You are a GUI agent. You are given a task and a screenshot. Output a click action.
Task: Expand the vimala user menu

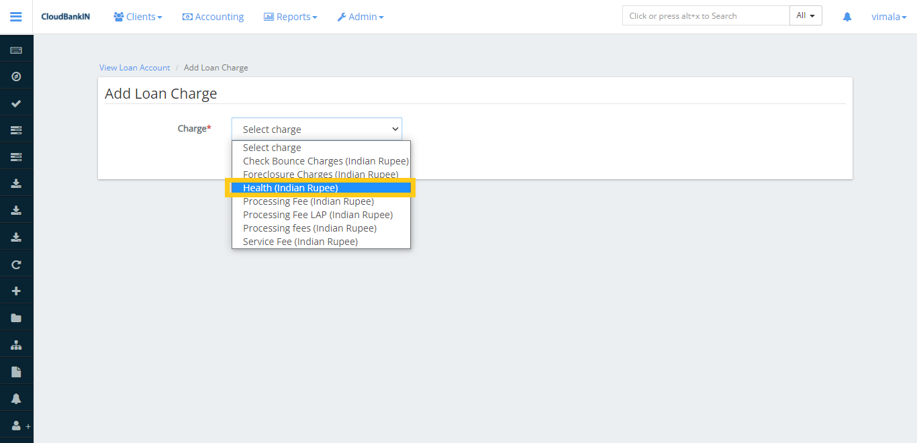coord(889,17)
